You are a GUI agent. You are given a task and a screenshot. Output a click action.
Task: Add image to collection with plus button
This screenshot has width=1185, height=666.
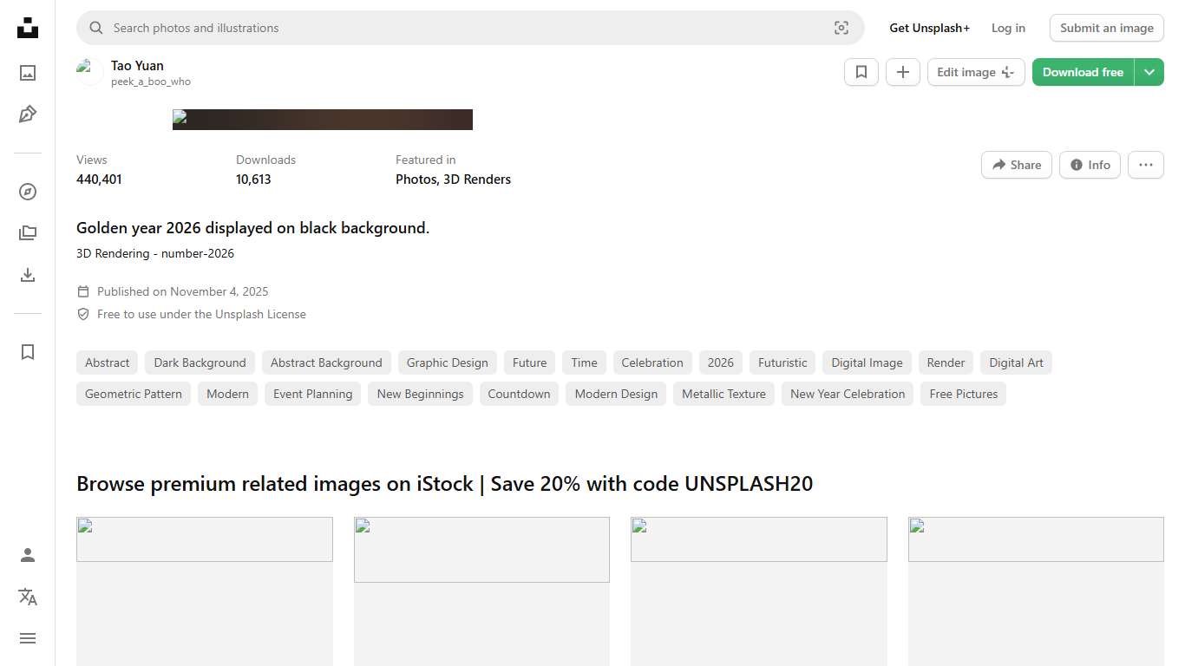point(902,72)
